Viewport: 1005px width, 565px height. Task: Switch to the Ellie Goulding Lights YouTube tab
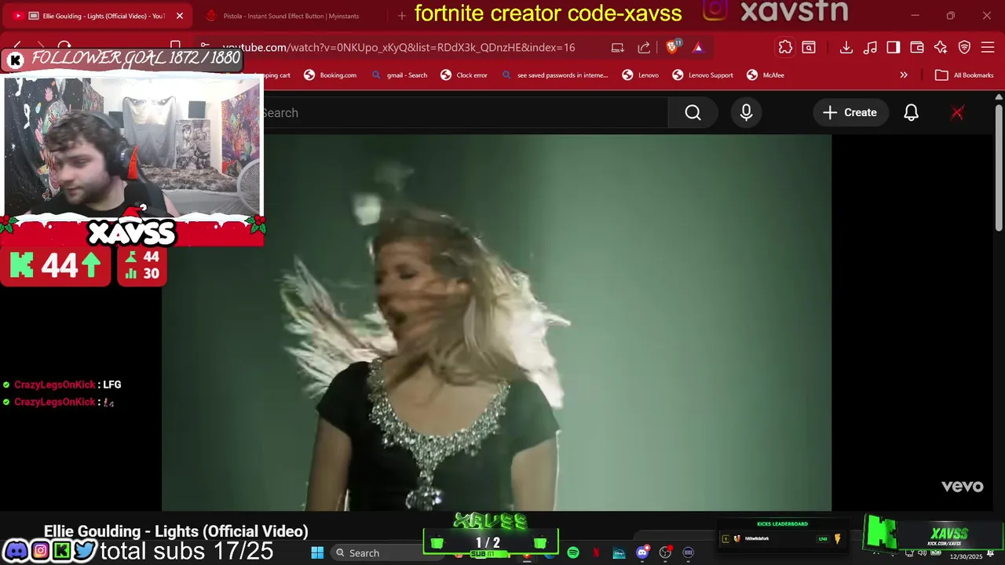pyautogui.click(x=98, y=16)
